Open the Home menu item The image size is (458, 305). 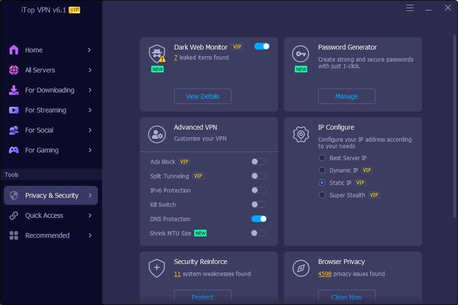coord(51,50)
